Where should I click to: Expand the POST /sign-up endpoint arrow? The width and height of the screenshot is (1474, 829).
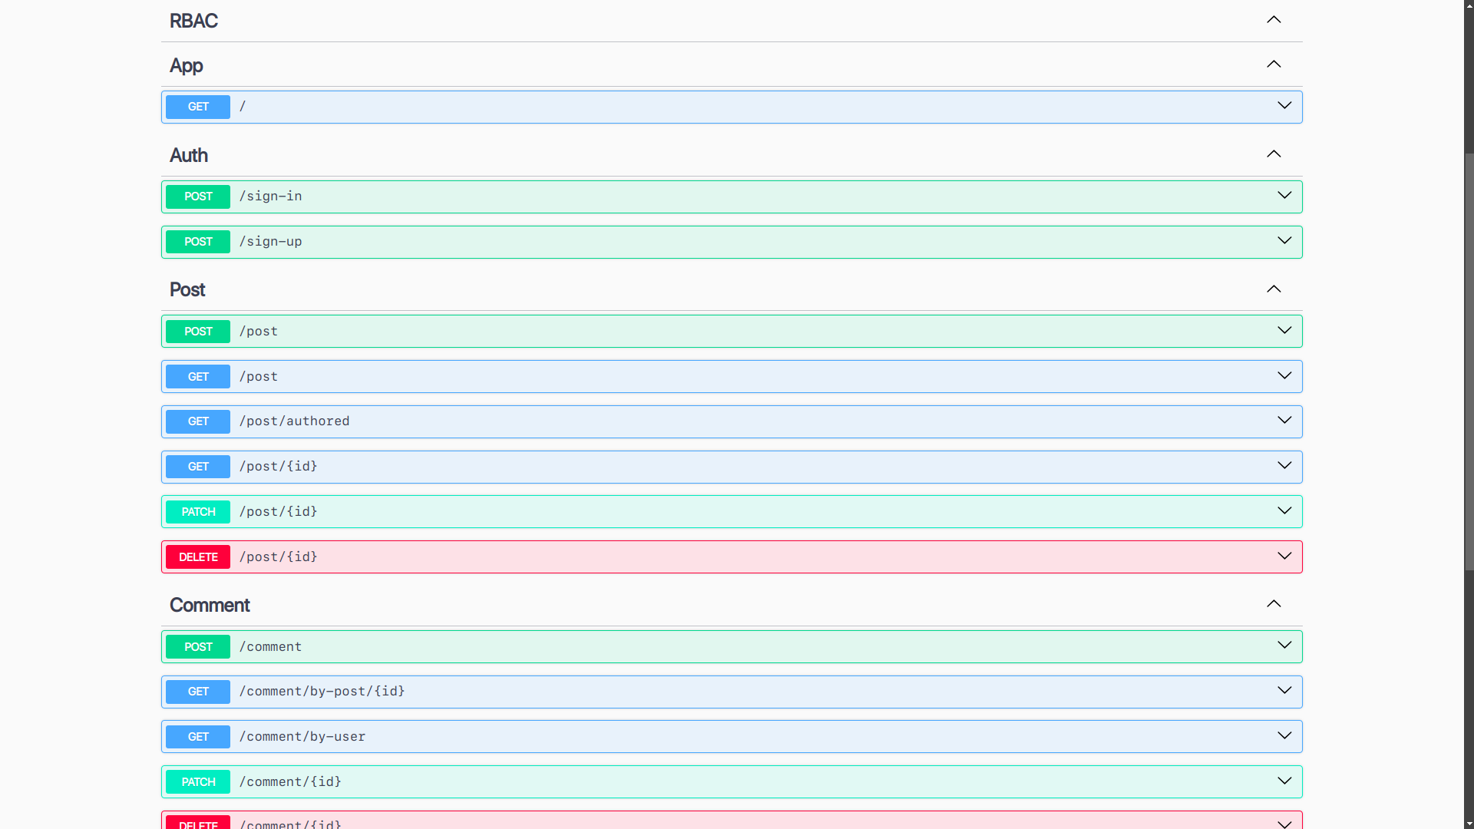point(1284,241)
